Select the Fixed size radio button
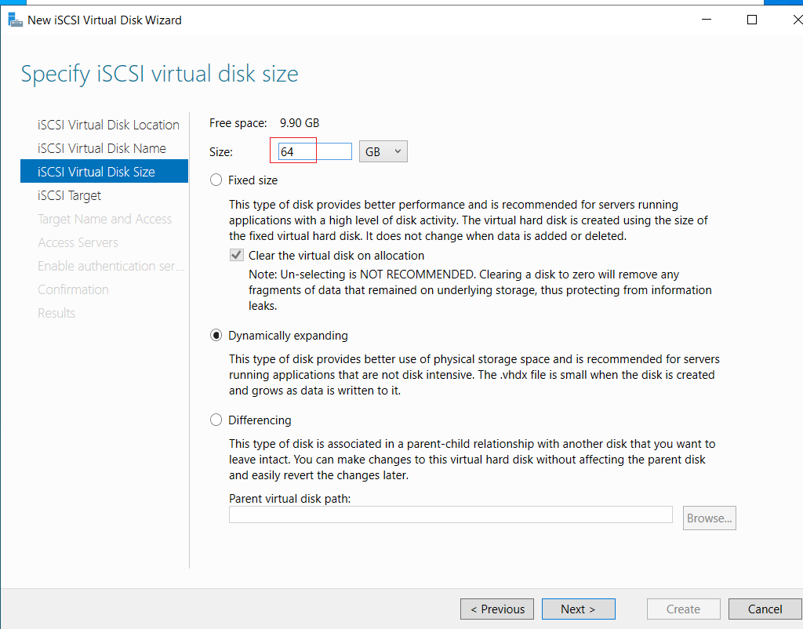Screen dimensions: 803x629 coord(216,180)
